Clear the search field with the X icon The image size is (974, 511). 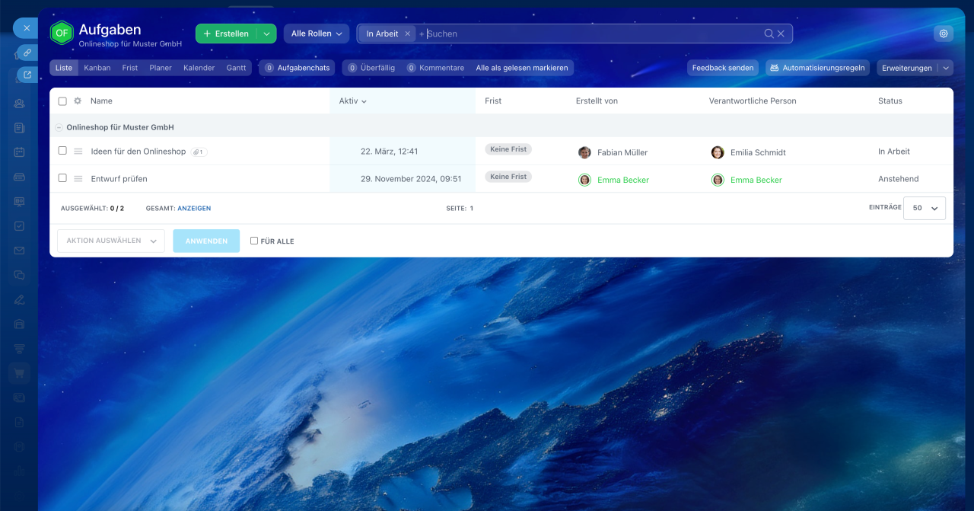(x=781, y=34)
